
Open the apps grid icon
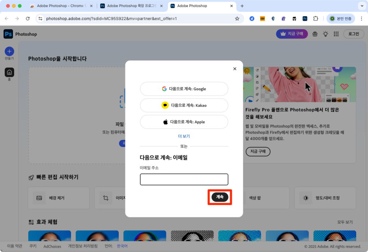coord(336,34)
